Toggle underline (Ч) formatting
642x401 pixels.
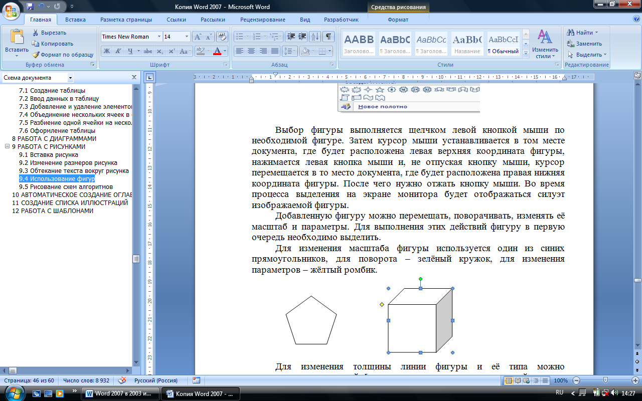tap(130, 51)
